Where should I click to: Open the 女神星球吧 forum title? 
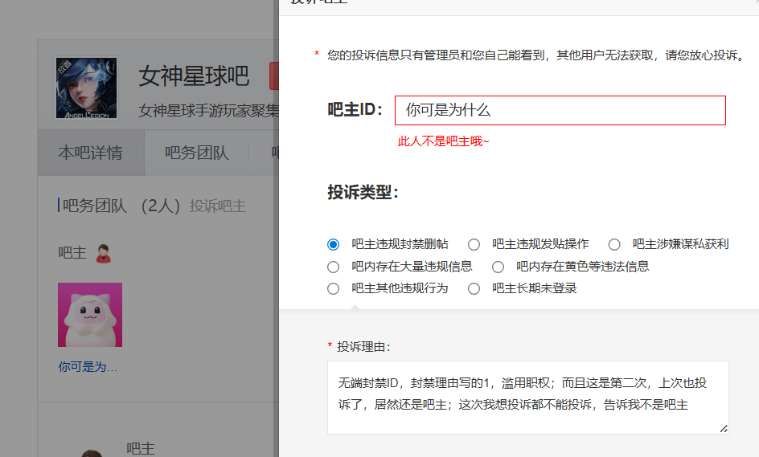tap(194, 76)
